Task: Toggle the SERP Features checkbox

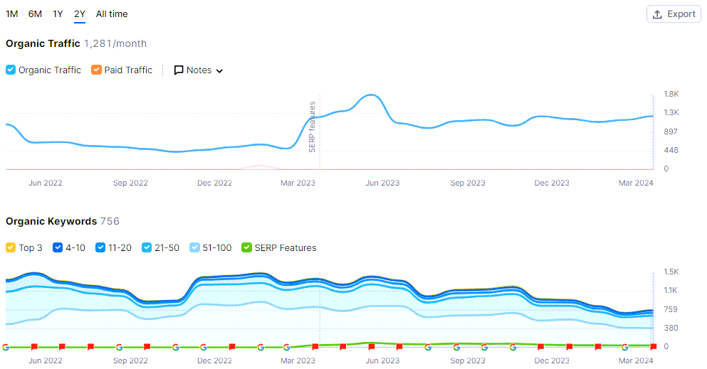Action: click(x=246, y=248)
